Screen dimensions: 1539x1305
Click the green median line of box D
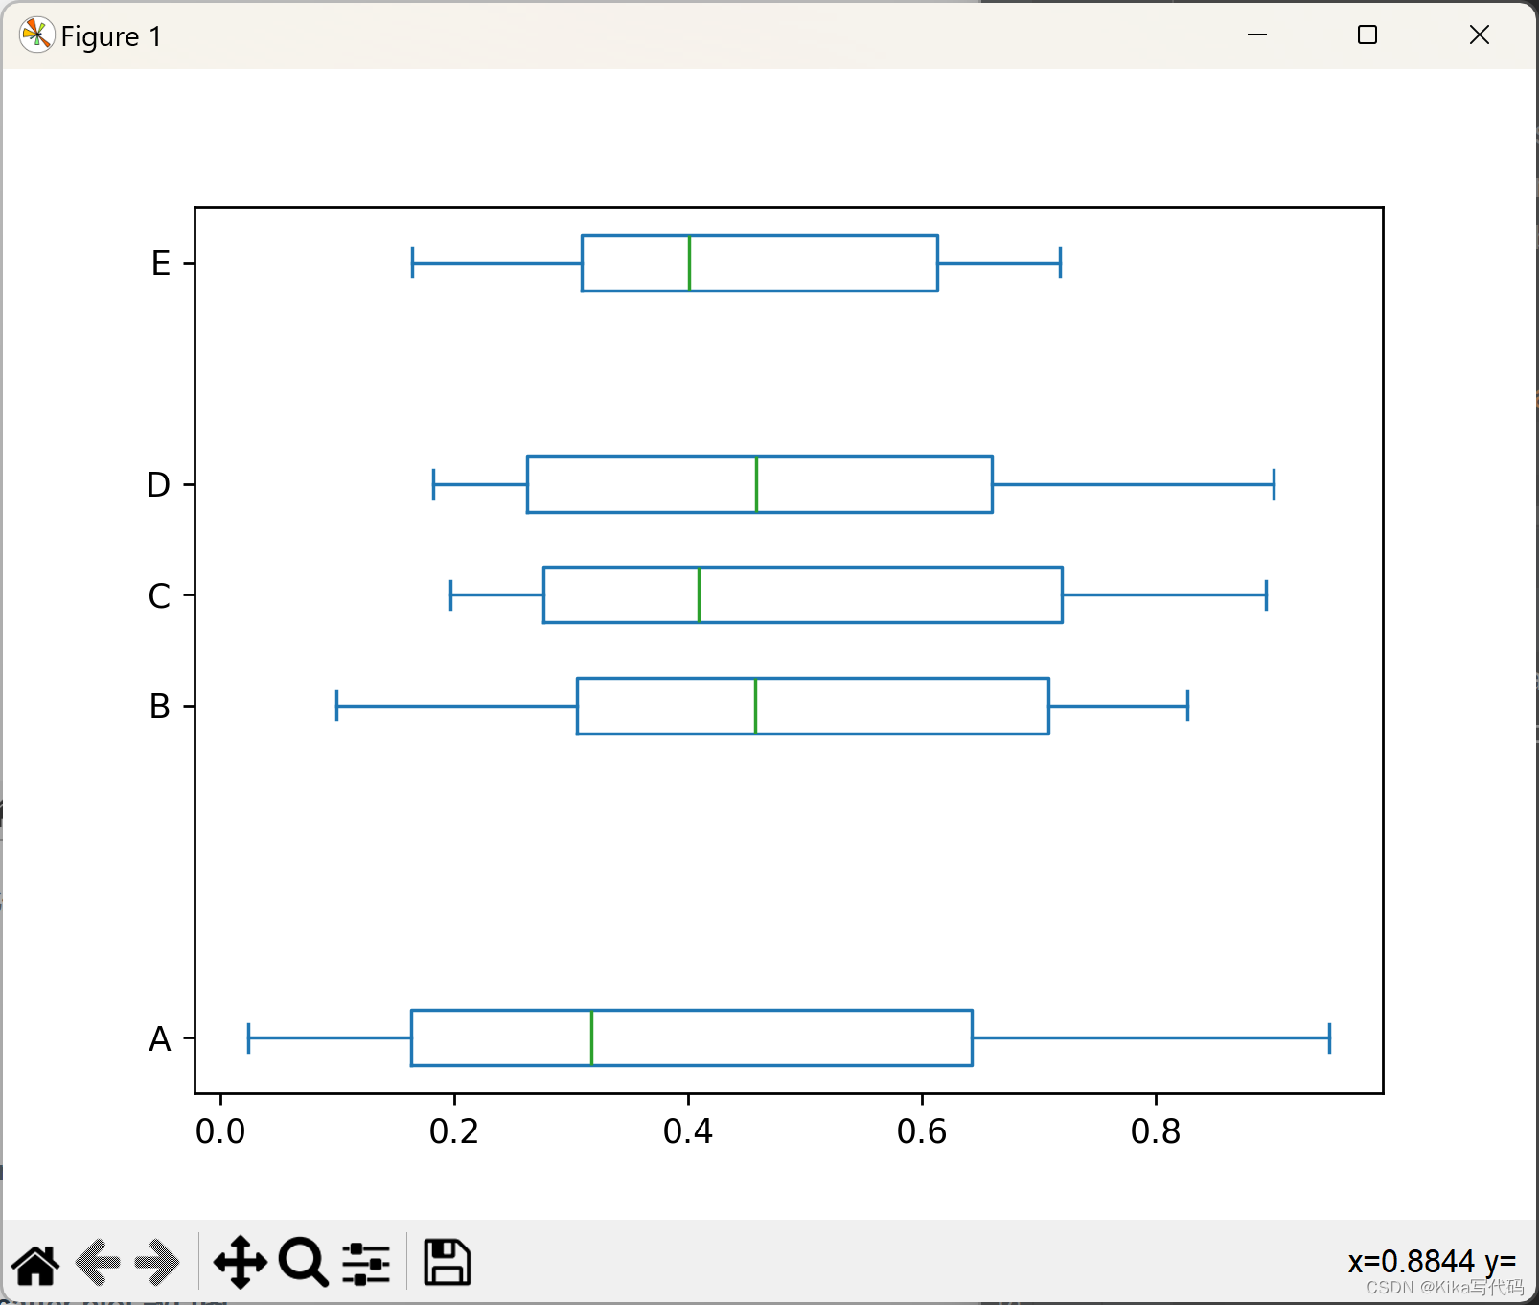click(x=756, y=484)
